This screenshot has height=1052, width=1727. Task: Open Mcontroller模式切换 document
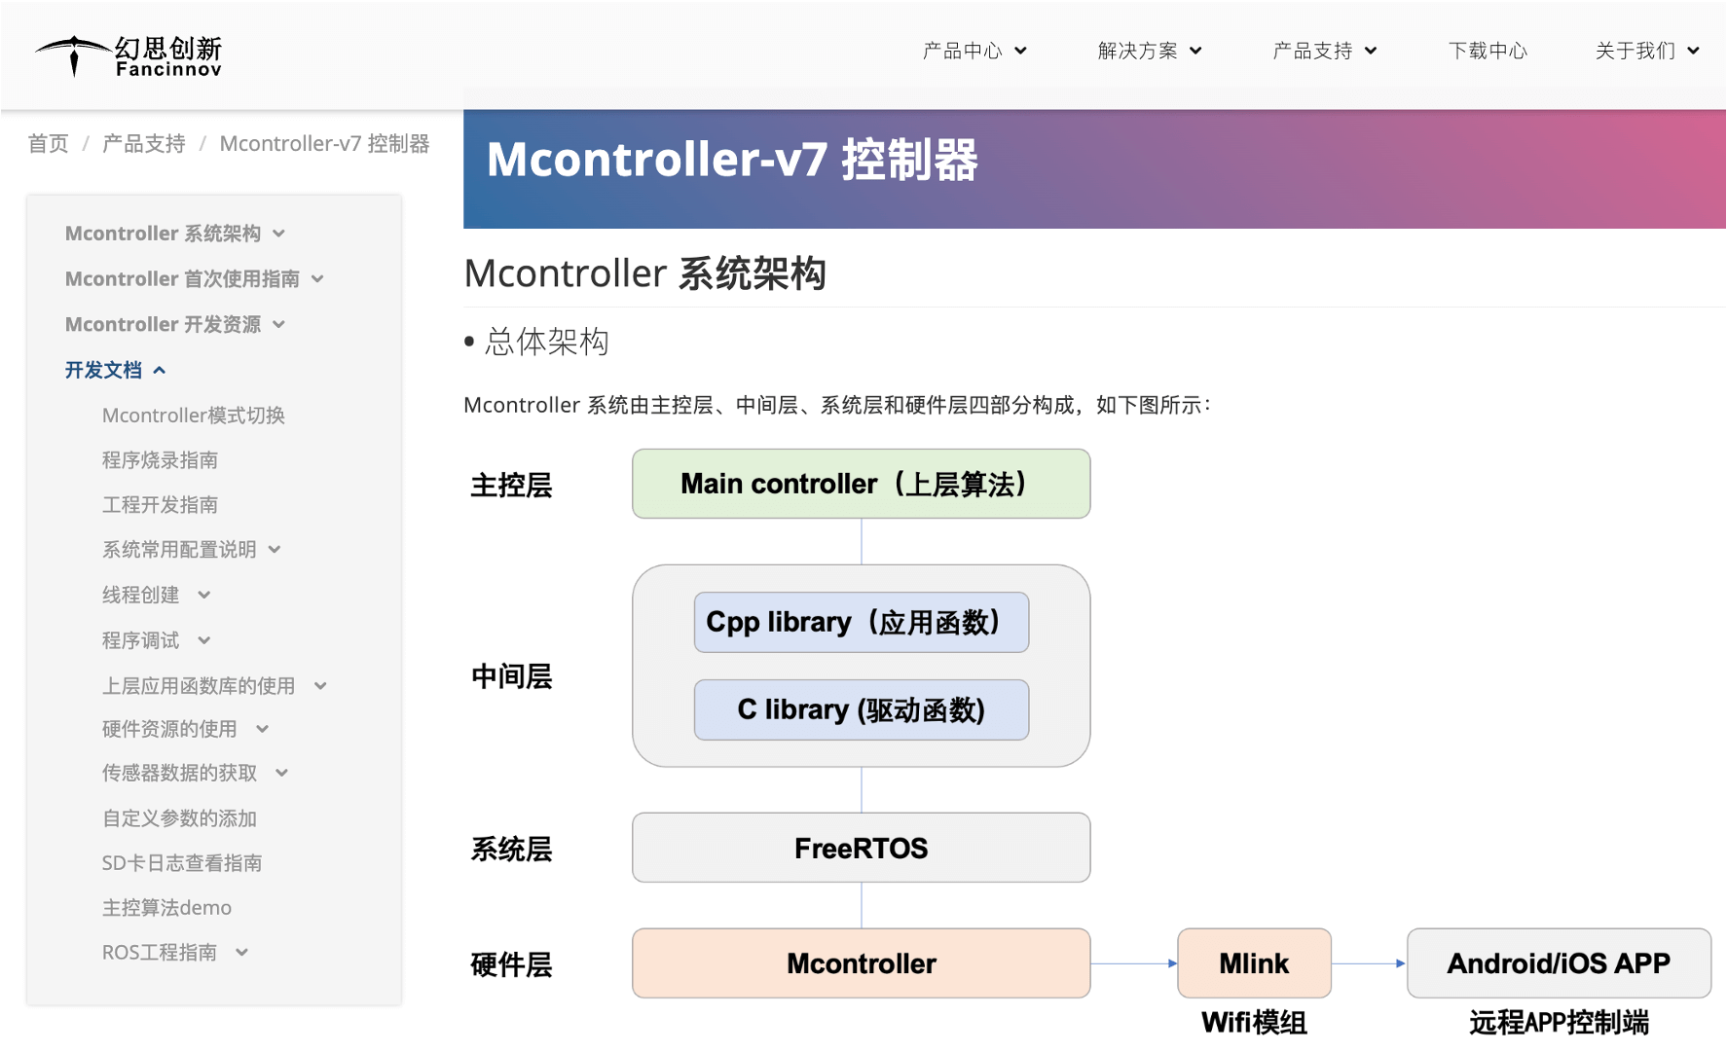(x=193, y=416)
